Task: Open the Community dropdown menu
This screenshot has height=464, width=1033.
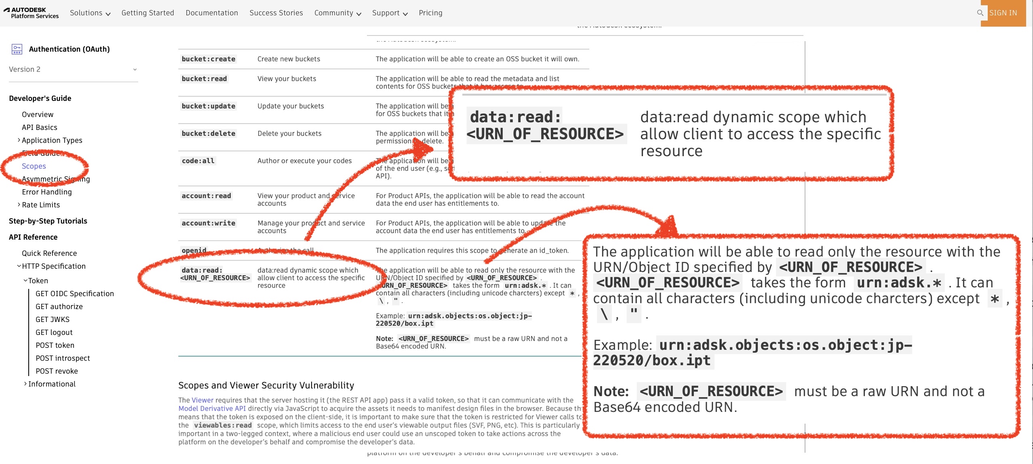Action: [x=338, y=13]
